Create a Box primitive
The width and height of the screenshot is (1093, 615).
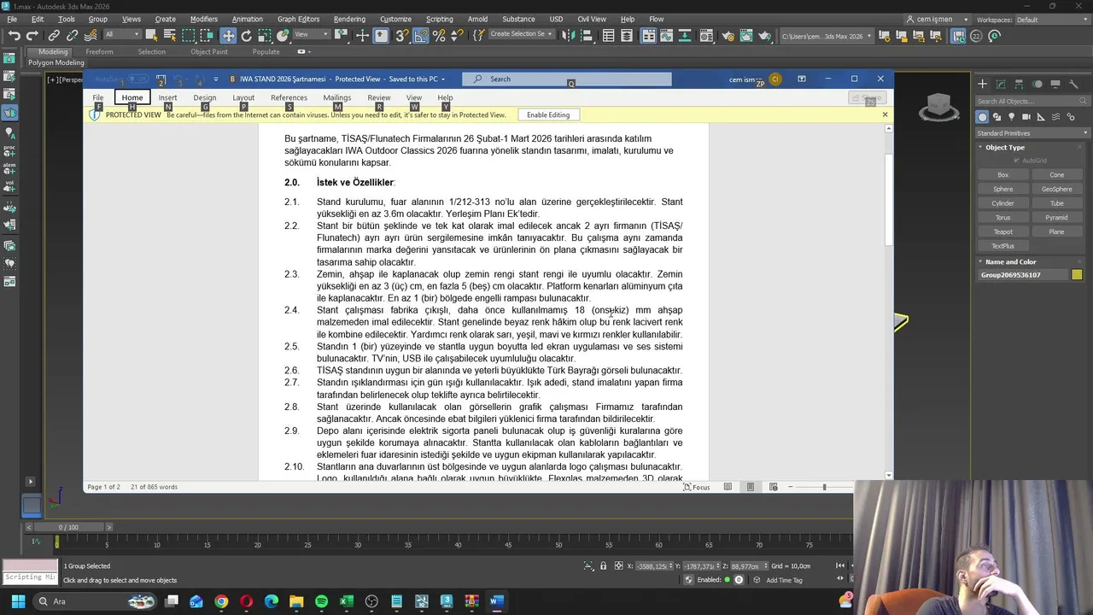pos(1003,174)
